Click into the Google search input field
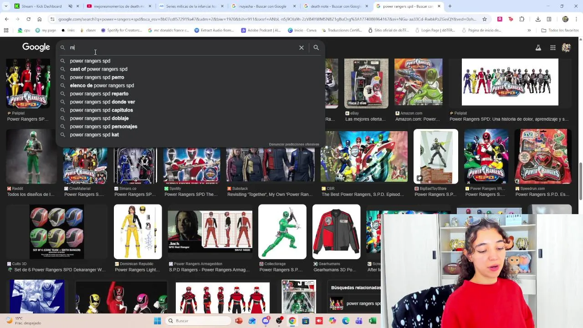Viewport: 583px width, 328px height. click(182, 47)
